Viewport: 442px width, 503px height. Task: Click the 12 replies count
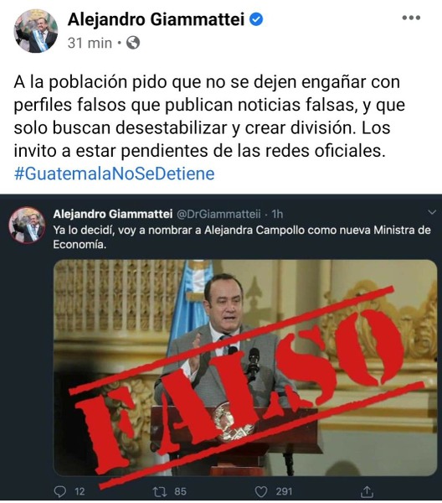[x=80, y=491]
